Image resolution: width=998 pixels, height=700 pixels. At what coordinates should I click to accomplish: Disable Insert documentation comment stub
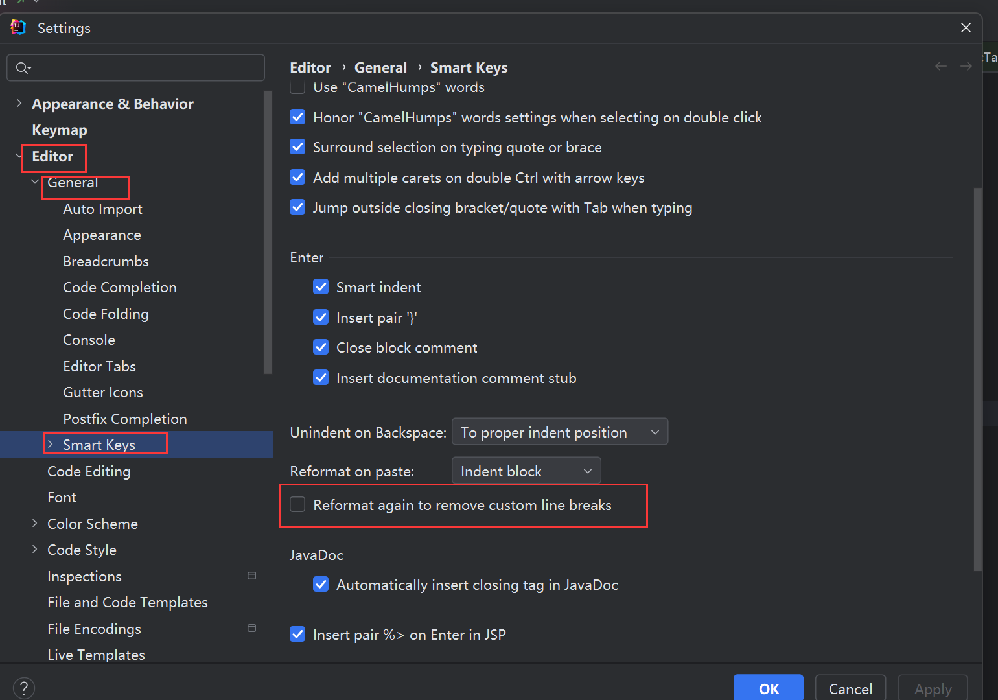point(321,378)
